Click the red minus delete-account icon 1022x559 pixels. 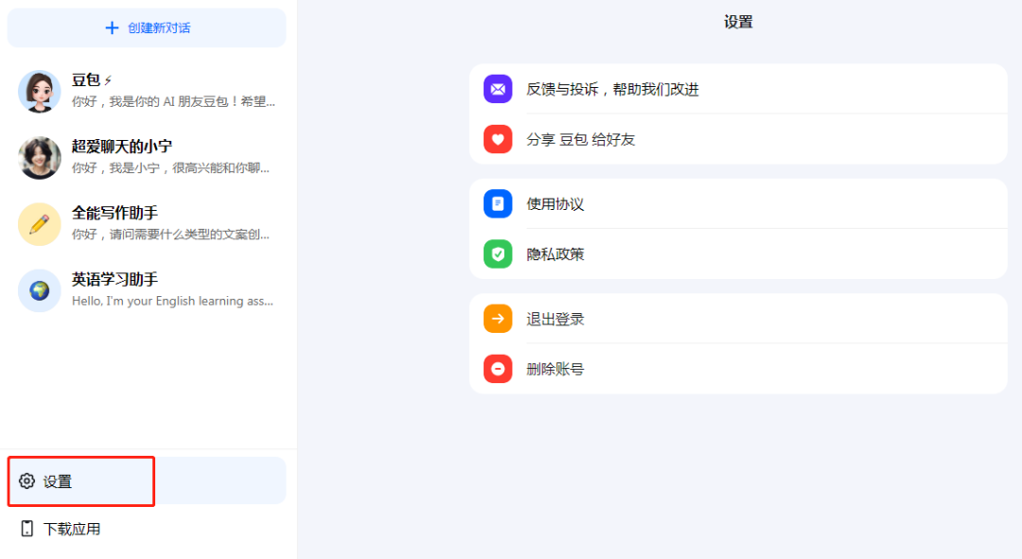(x=498, y=369)
